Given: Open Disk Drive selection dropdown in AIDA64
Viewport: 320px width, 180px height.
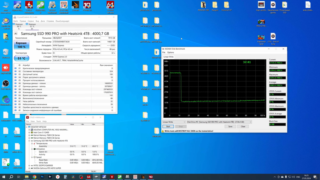Looking at the screenshot, I should pyautogui.click(x=219, y=122).
